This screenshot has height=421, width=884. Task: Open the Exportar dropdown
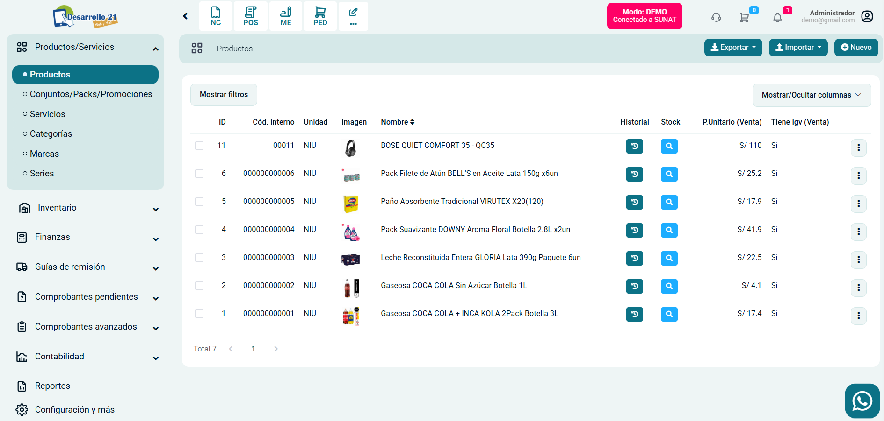[733, 48]
